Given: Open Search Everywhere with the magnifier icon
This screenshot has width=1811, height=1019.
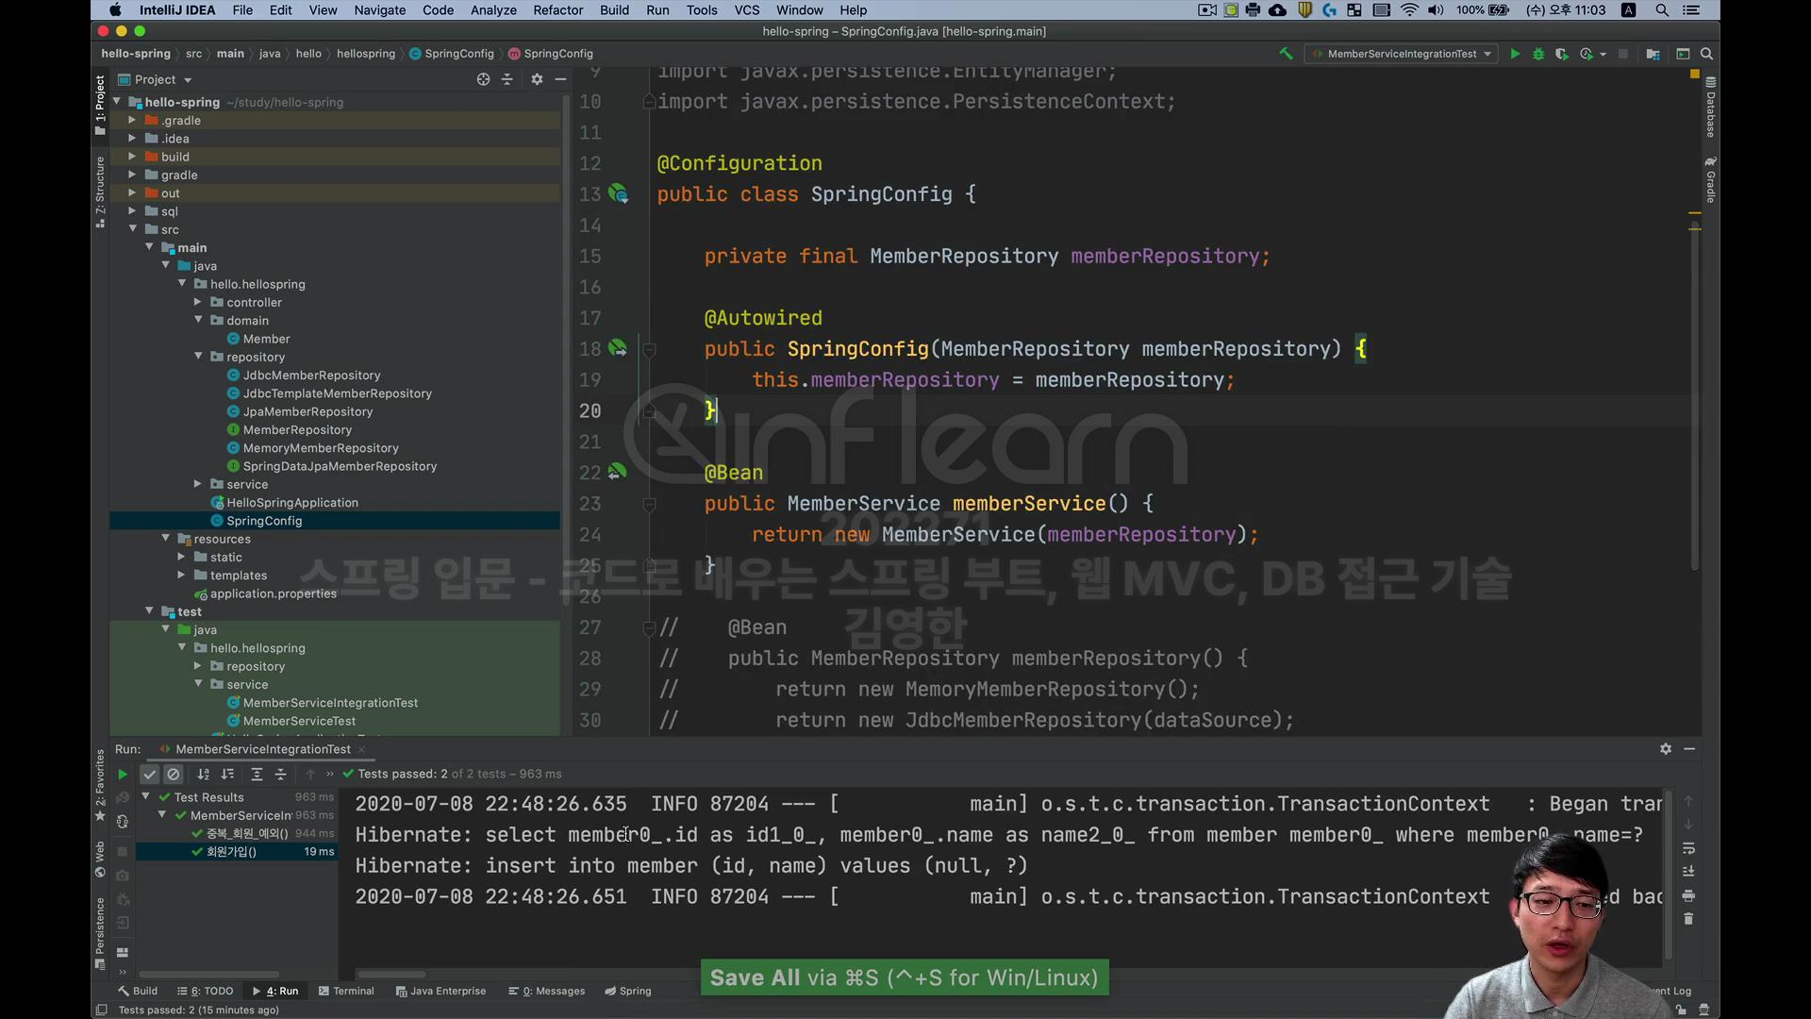Looking at the screenshot, I should click(x=1706, y=54).
